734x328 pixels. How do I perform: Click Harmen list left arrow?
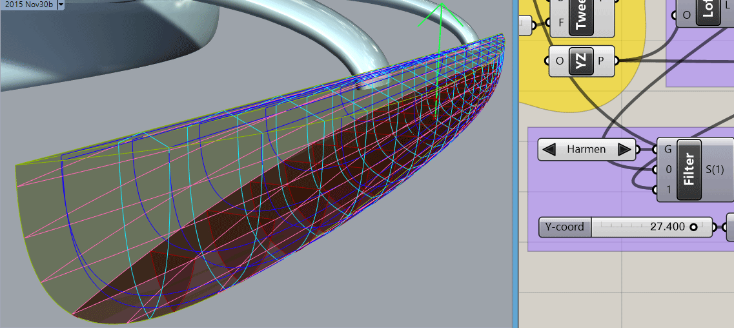tap(549, 150)
